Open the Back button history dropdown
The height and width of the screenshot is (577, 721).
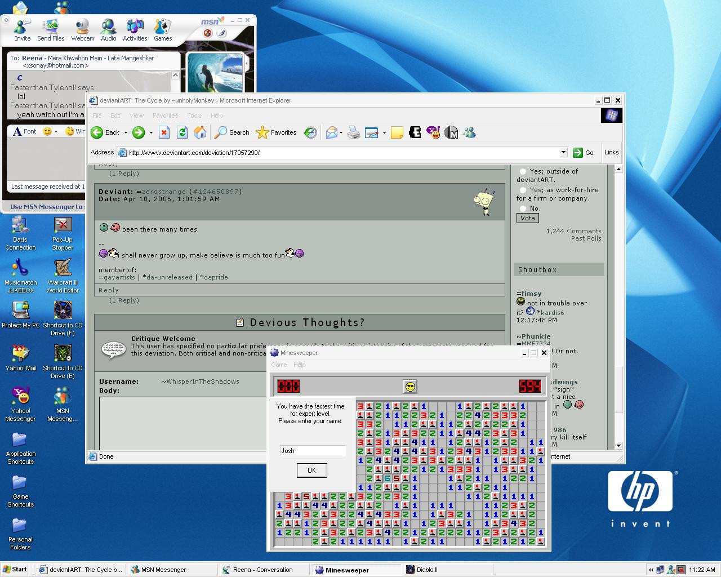[126, 133]
